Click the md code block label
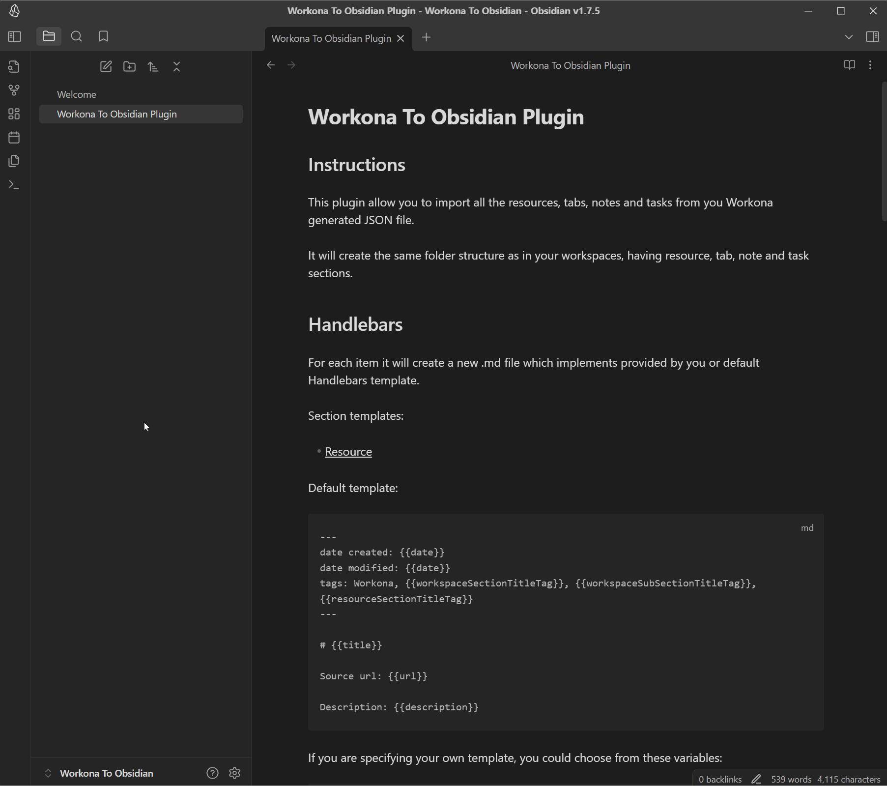Image resolution: width=887 pixels, height=786 pixels. pos(807,528)
